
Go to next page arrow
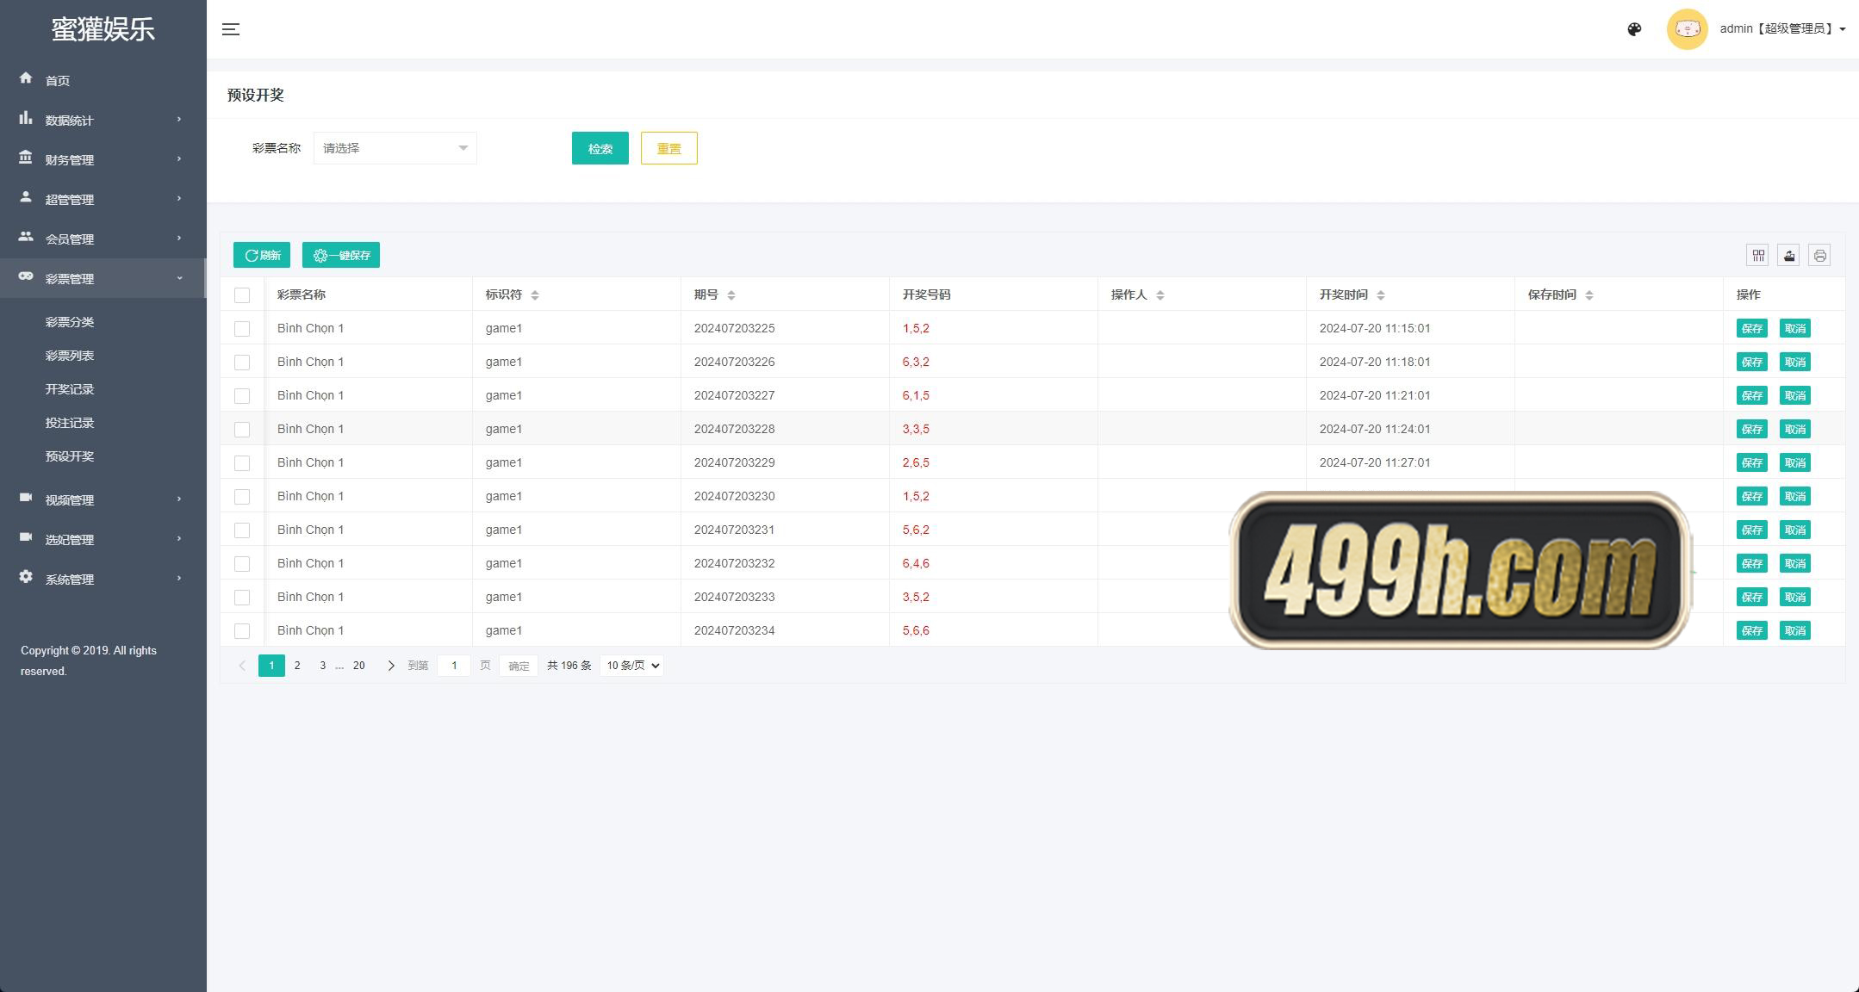pos(391,666)
